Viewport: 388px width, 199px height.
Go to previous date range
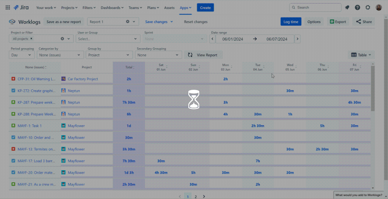(212, 39)
